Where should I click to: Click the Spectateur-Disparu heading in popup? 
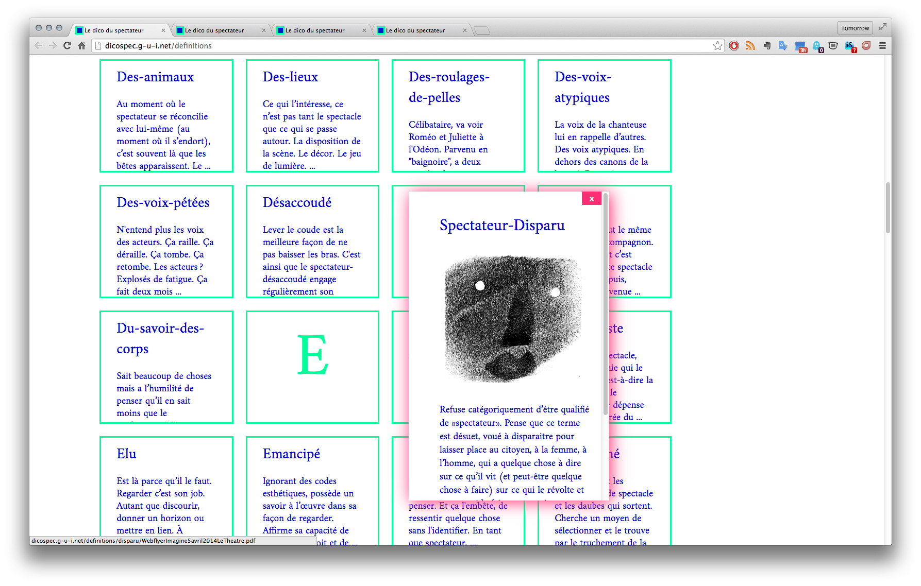502,225
